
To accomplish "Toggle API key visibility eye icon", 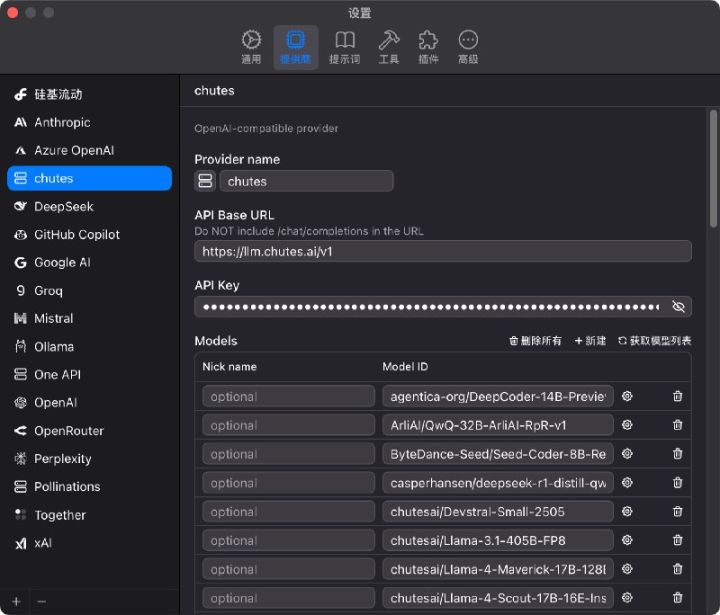I will click(679, 307).
